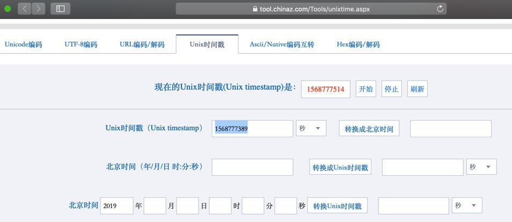The image size is (512, 222).
Task: Click the green fullscreen window button
Action: 8,9
